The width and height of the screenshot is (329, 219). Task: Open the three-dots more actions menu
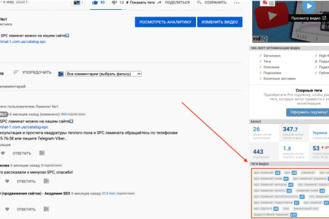coord(237,3)
